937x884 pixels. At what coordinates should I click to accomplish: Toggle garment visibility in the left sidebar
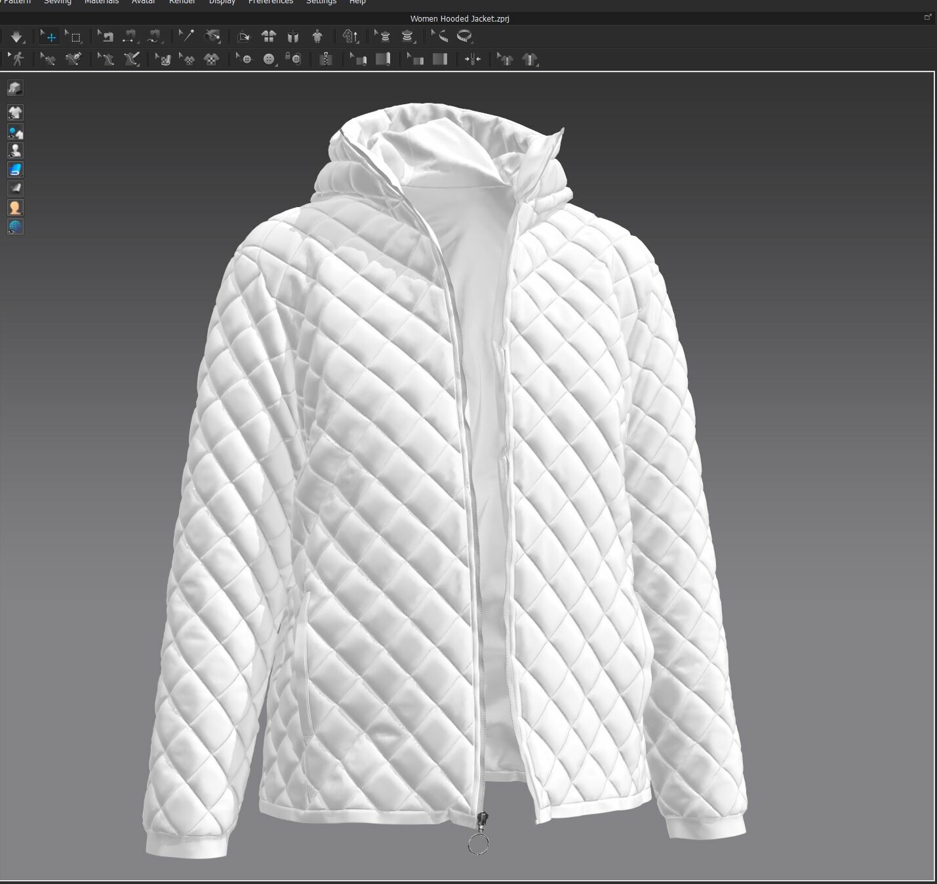[15, 113]
